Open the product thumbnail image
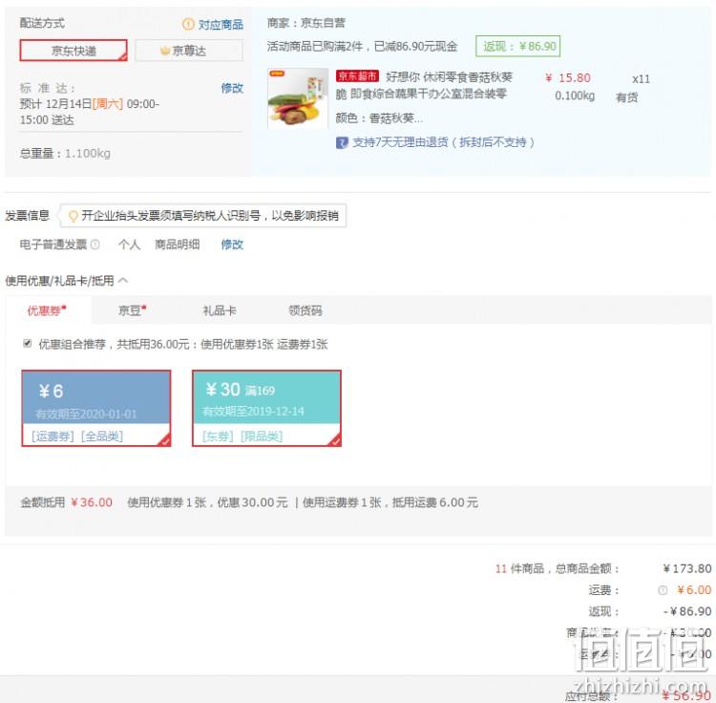 (x=298, y=98)
